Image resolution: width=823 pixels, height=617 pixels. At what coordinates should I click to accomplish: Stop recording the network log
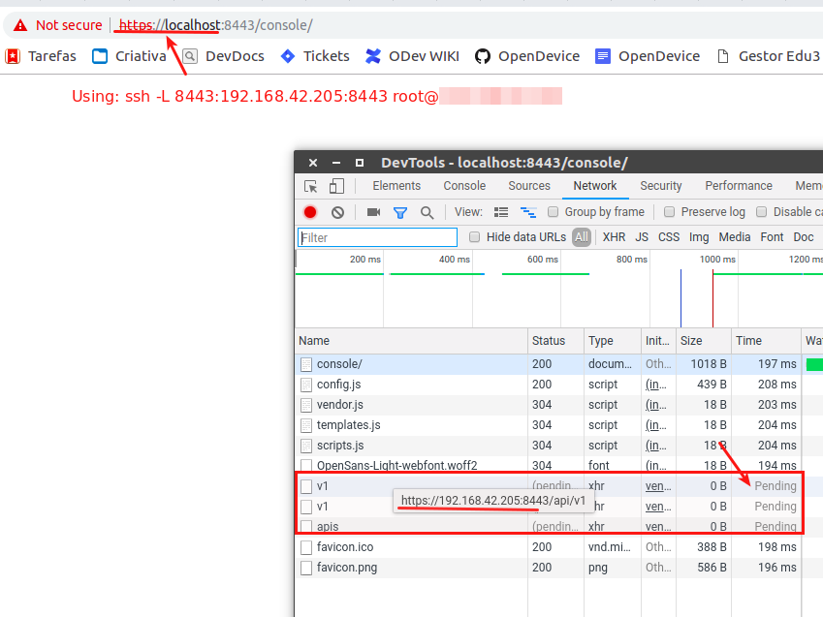pyautogui.click(x=309, y=211)
